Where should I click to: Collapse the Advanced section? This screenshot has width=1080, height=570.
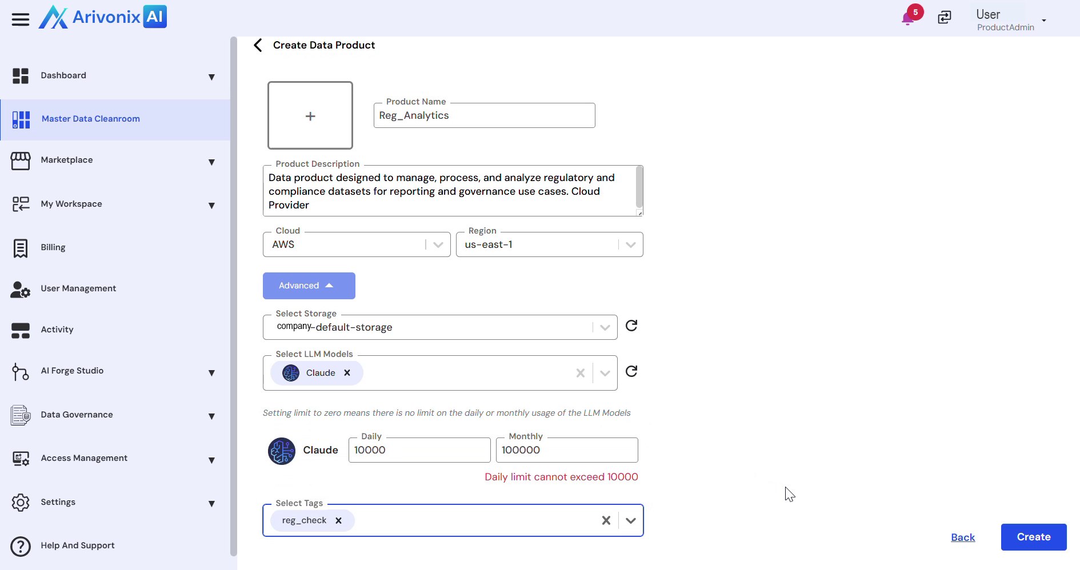(x=309, y=286)
